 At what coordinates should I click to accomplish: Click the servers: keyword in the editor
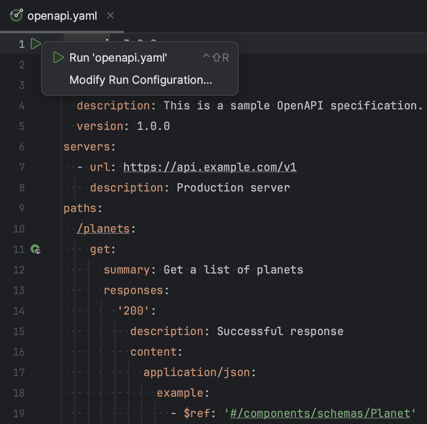pos(87,147)
